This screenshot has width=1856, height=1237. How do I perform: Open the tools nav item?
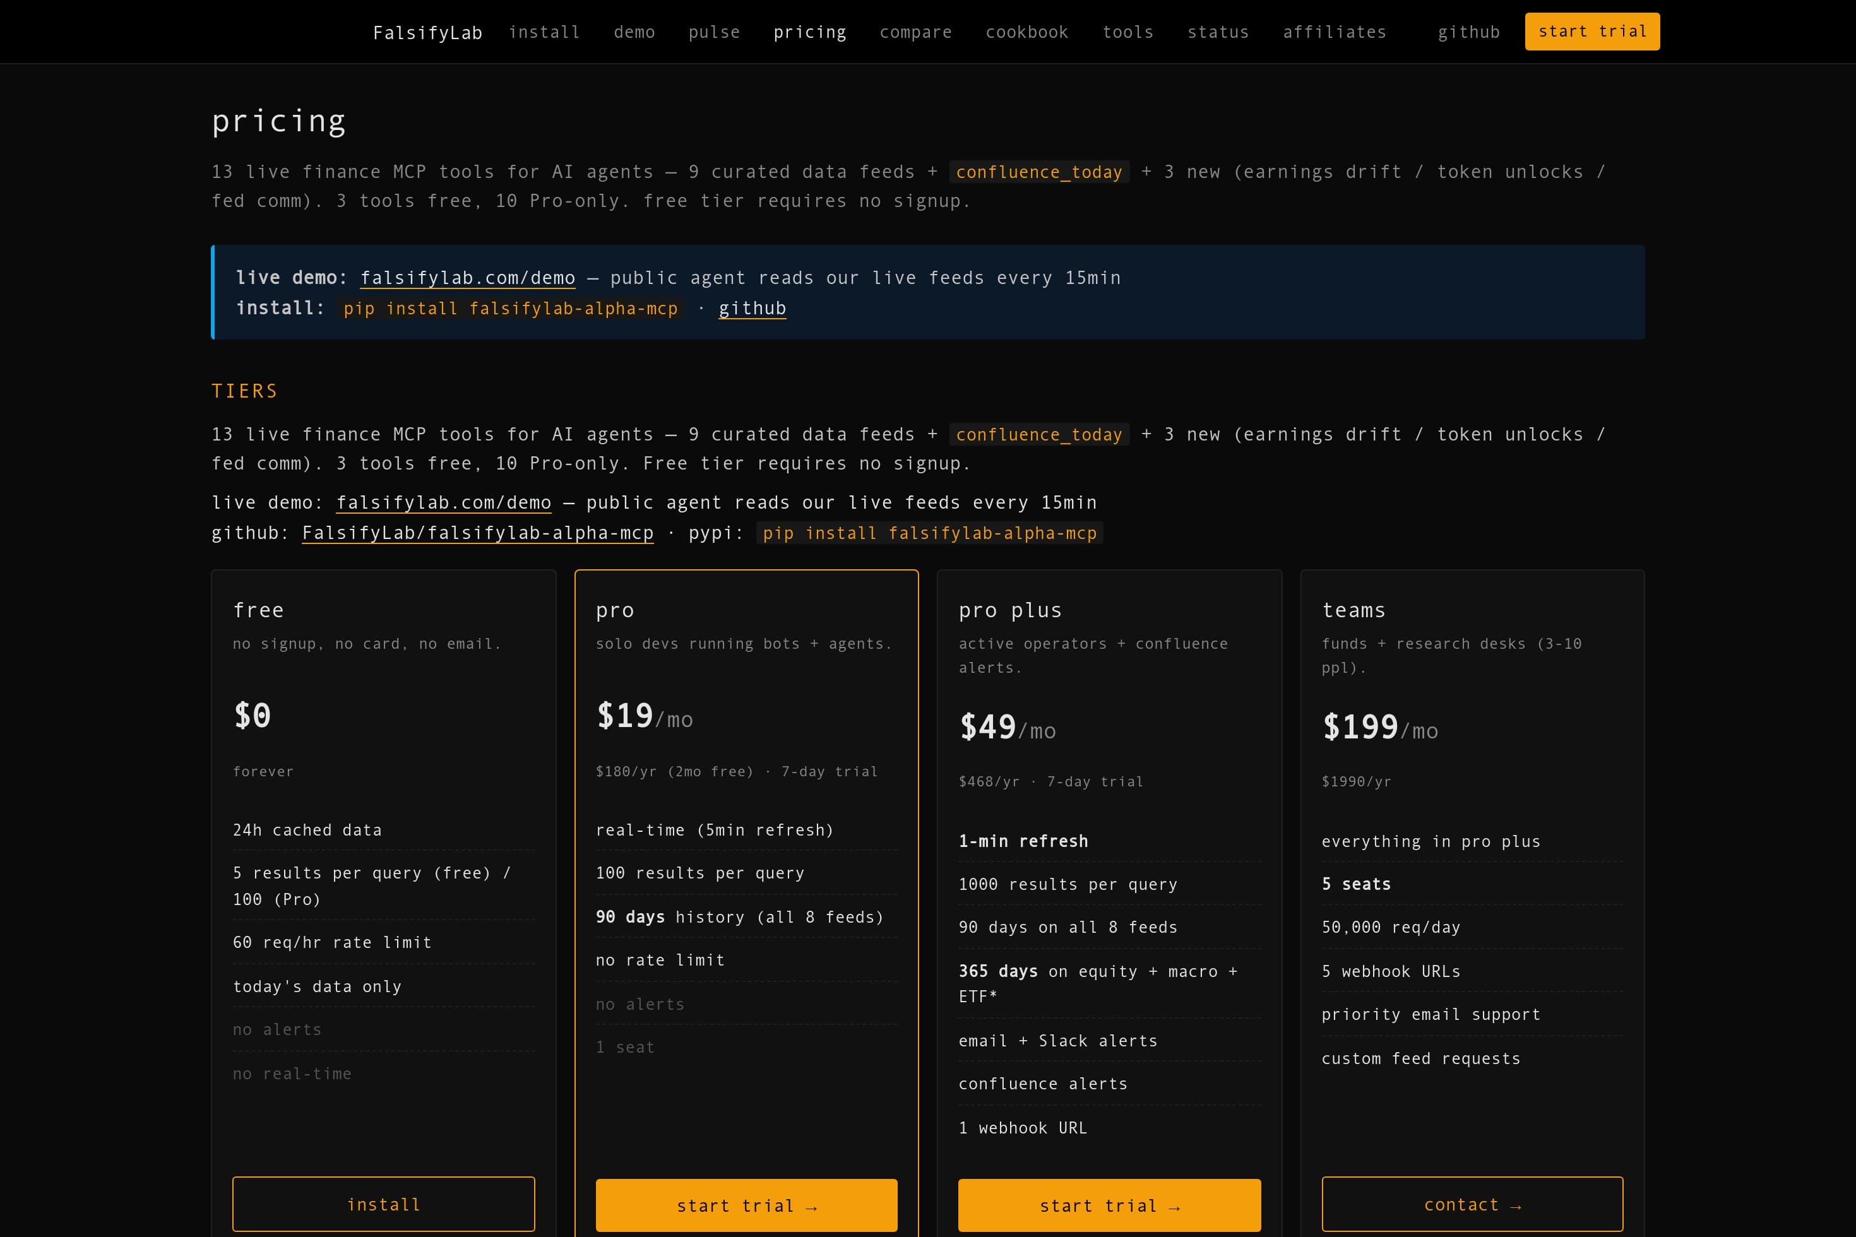[x=1127, y=32]
